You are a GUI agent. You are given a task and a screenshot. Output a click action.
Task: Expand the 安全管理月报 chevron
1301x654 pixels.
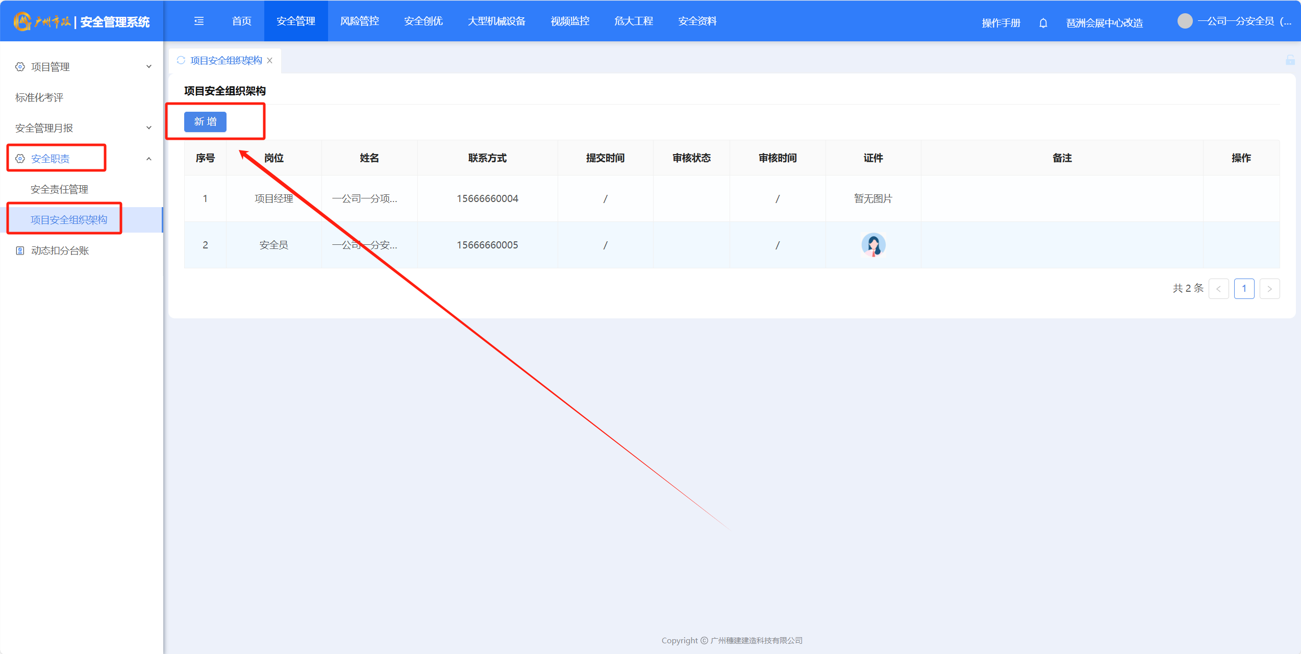(x=148, y=128)
